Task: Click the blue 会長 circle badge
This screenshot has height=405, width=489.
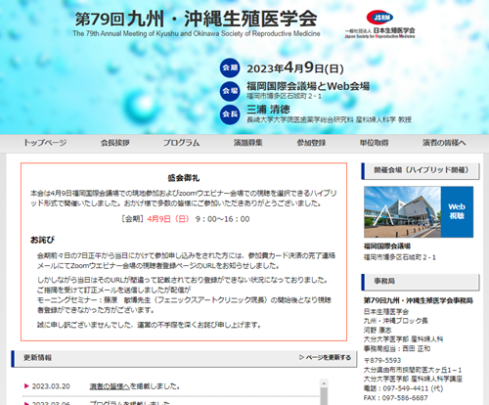Action: [x=230, y=114]
